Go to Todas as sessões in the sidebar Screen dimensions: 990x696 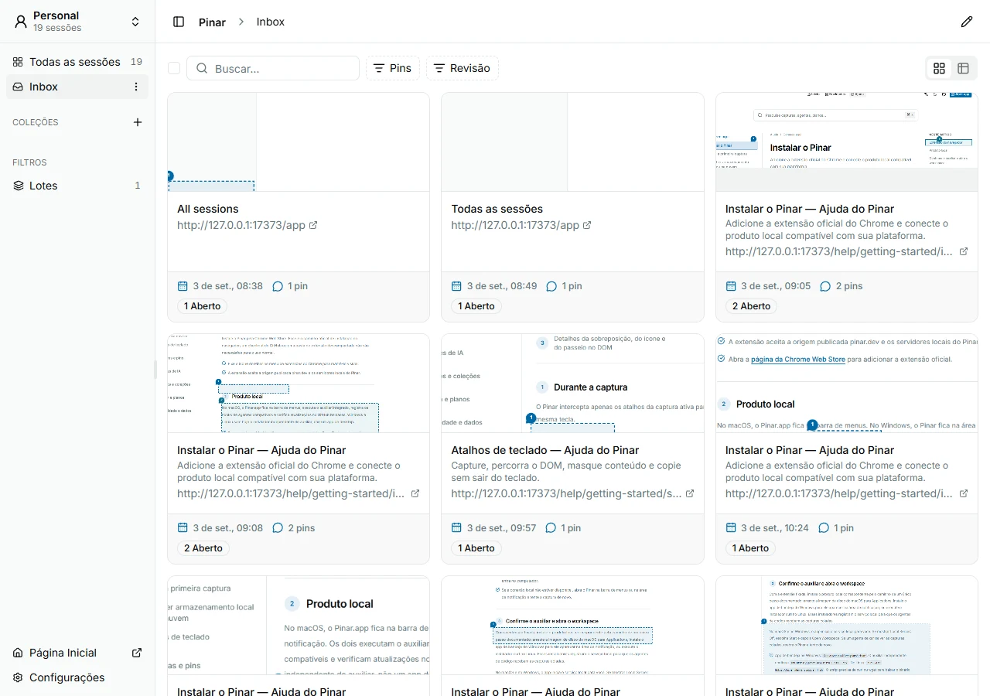coord(77,62)
